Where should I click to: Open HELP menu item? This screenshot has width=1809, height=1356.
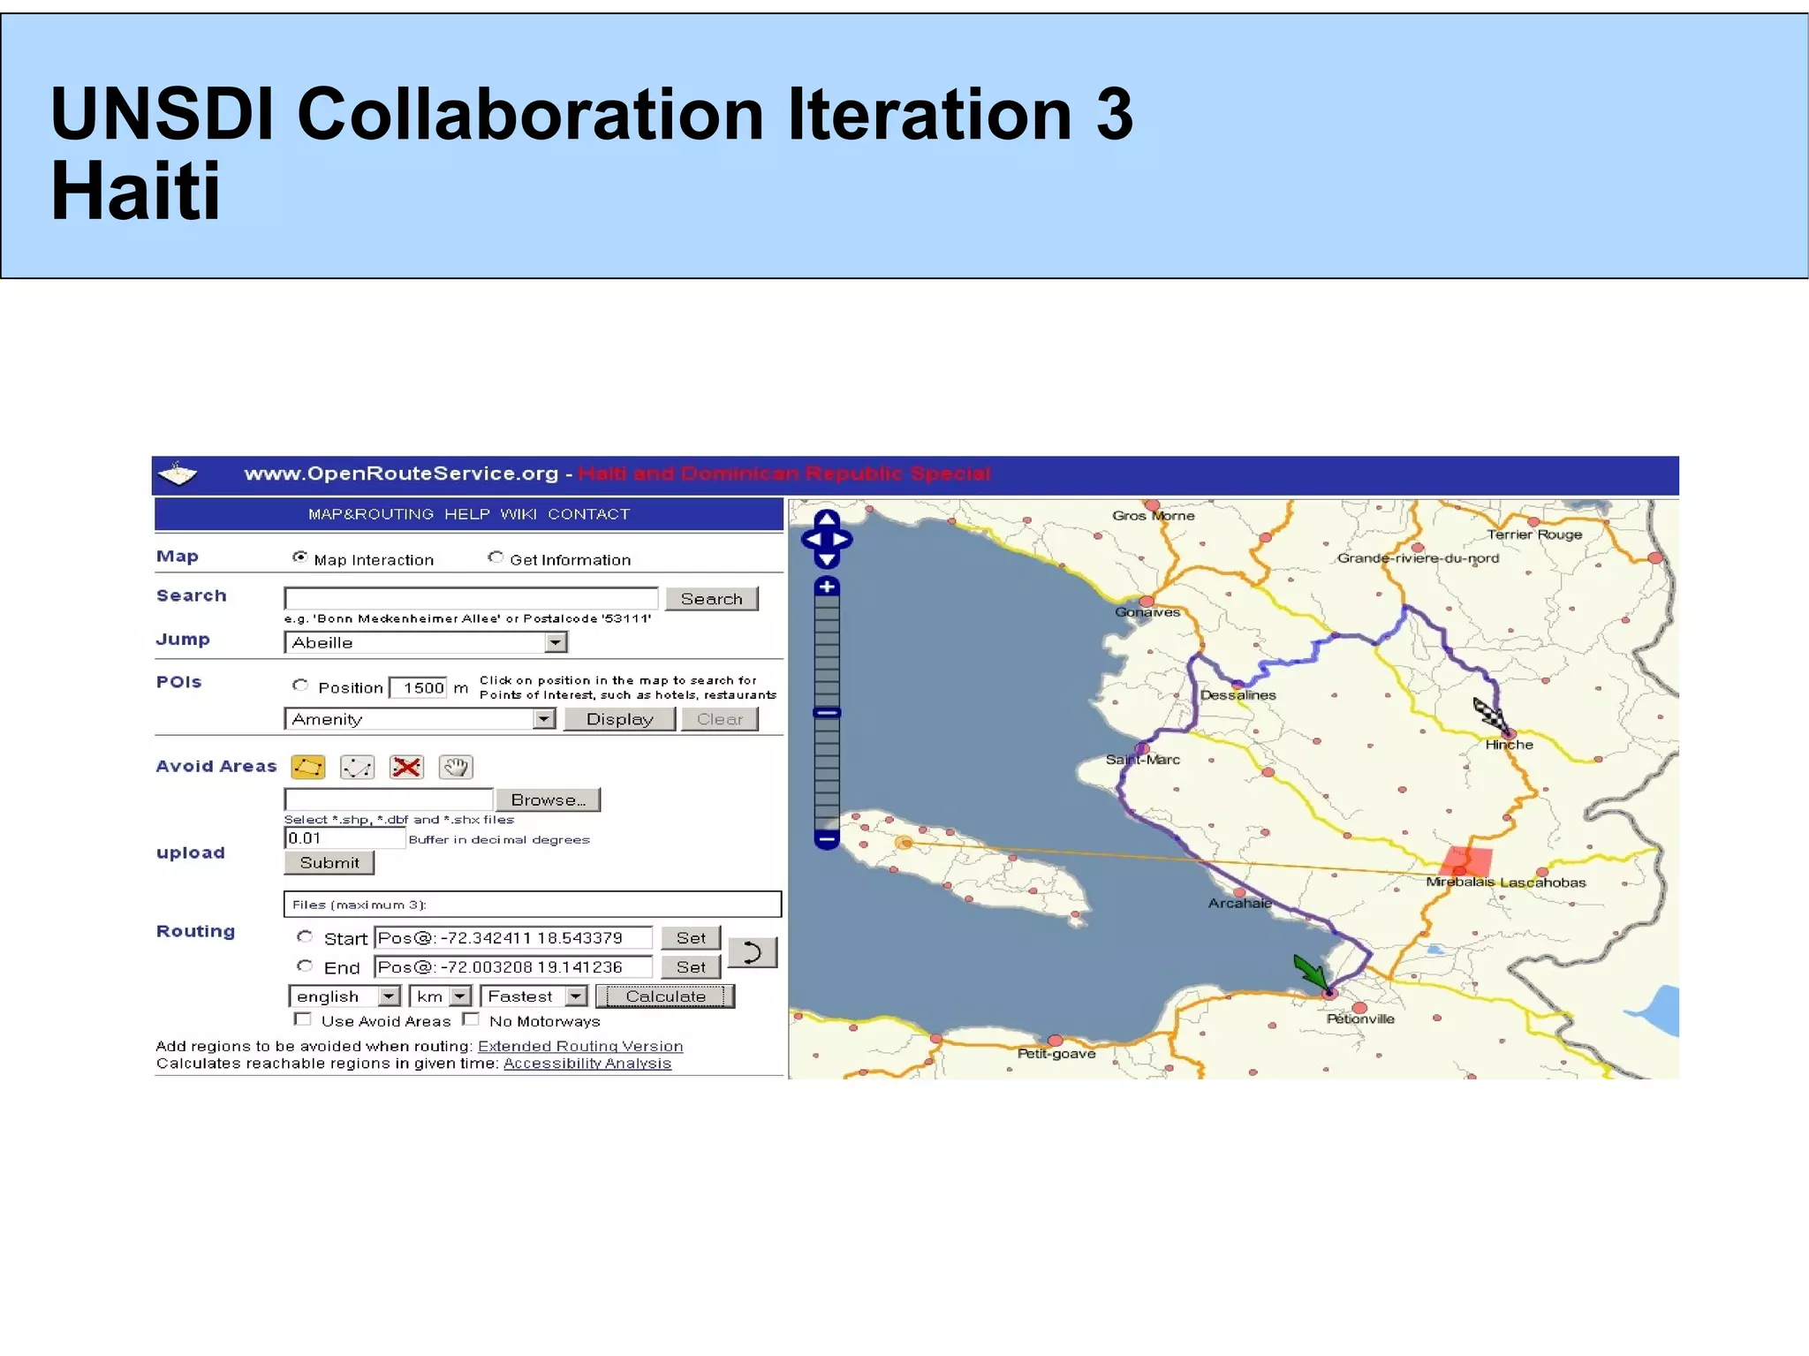click(466, 514)
